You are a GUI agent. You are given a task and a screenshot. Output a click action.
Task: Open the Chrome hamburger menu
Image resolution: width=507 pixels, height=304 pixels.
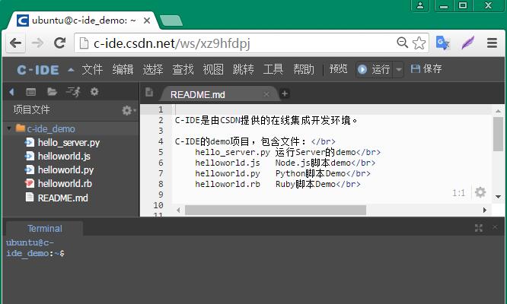pyautogui.click(x=492, y=43)
